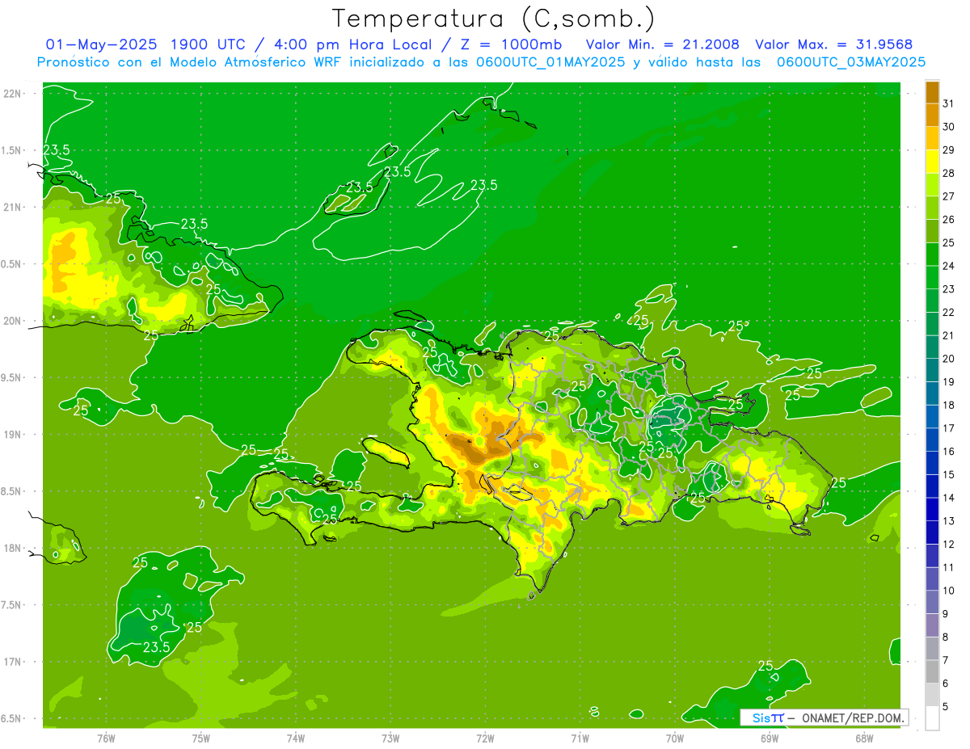The width and height of the screenshot is (970, 749).
Task: Click legend value "27"
Action: tap(947, 196)
